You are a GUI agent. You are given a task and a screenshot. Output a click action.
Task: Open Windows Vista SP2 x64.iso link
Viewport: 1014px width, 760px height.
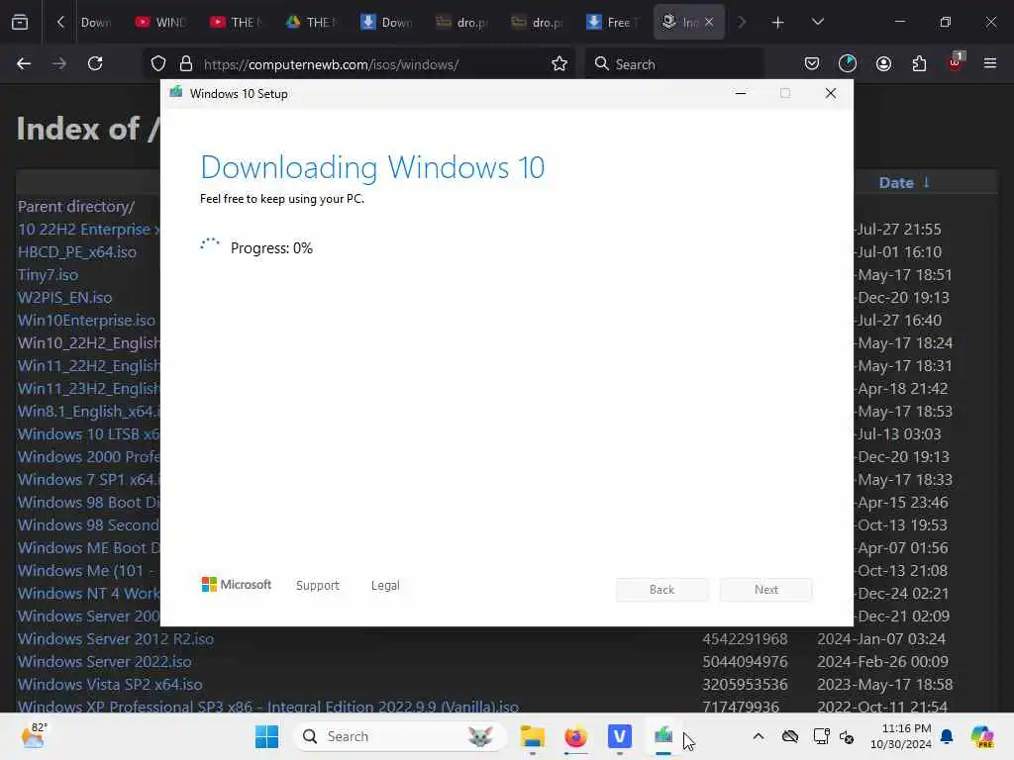click(x=110, y=685)
